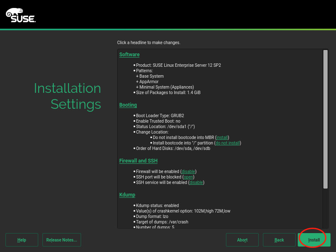Viewport: 336px width, 252px height.
Task: Click 'do not install' link for partition bootcode
Action: click(x=227, y=143)
